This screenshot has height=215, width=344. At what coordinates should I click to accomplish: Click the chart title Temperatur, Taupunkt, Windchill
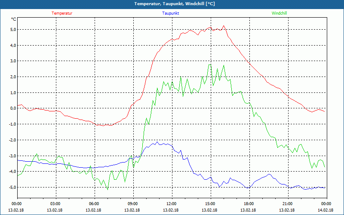(175, 4)
